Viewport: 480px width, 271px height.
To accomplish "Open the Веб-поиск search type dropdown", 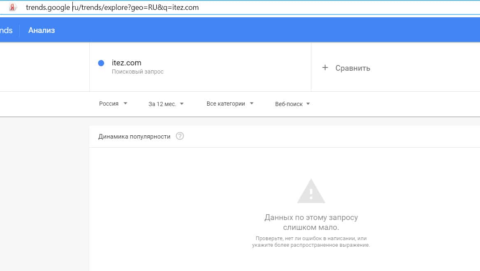I will [292, 104].
